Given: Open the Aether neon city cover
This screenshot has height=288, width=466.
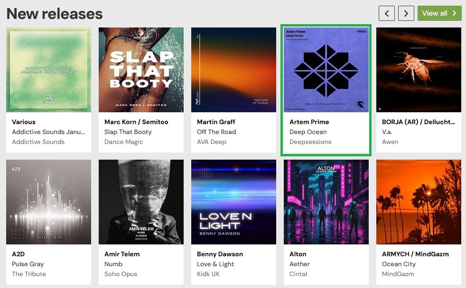Looking at the screenshot, I should (x=326, y=202).
